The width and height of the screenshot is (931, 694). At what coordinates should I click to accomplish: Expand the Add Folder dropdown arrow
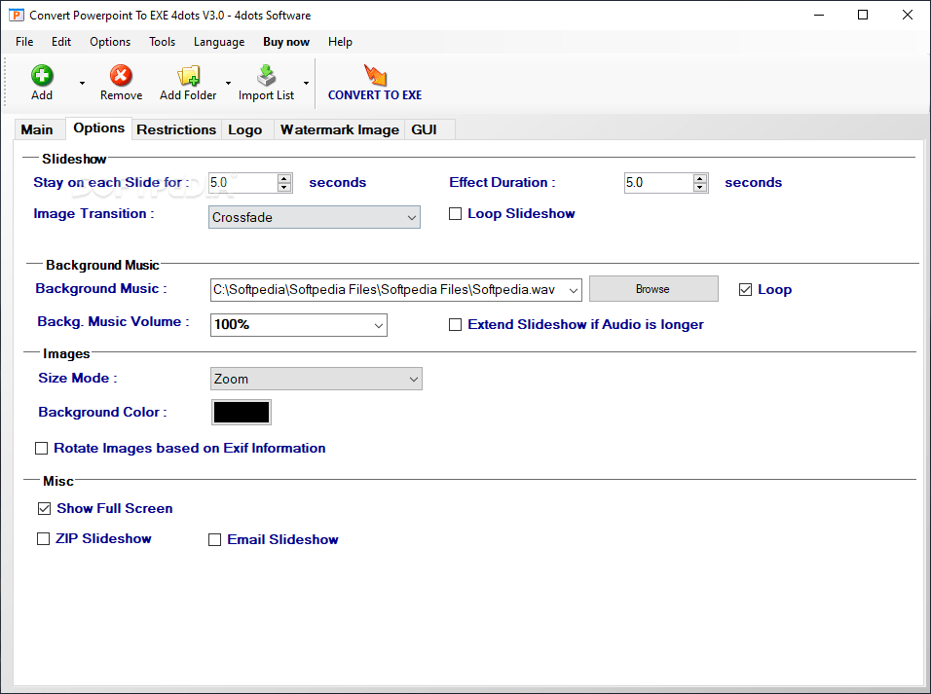point(228,83)
